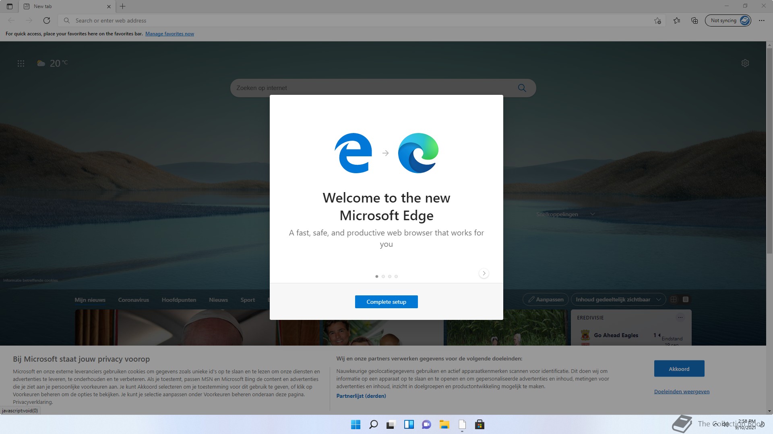Select the first carousel dot indicator
Image resolution: width=773 pixels, height=434 pixels.
[377, 276]
